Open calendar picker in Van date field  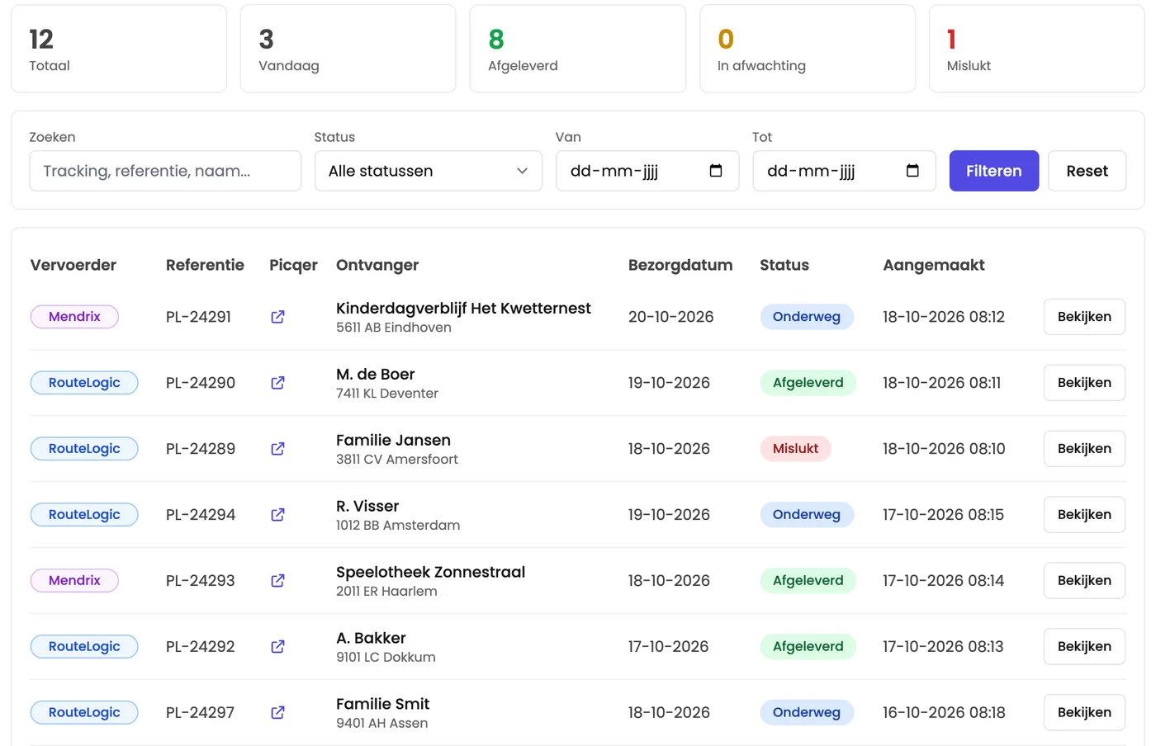point(716,171)
